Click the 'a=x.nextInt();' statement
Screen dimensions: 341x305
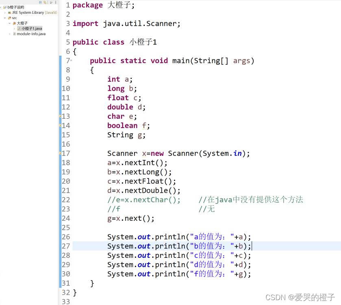137,163
